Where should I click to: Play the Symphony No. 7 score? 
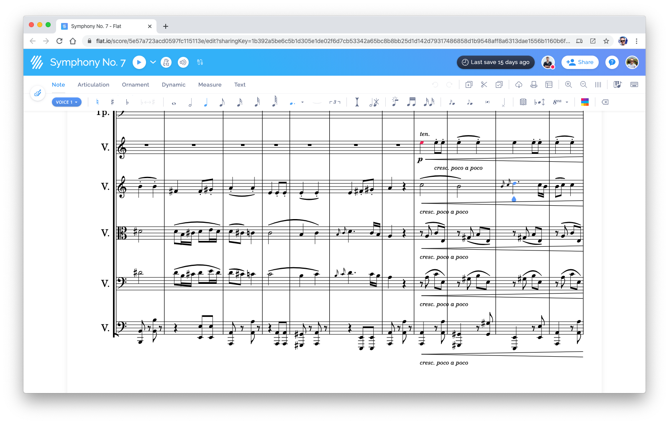[x=139, y=62]
